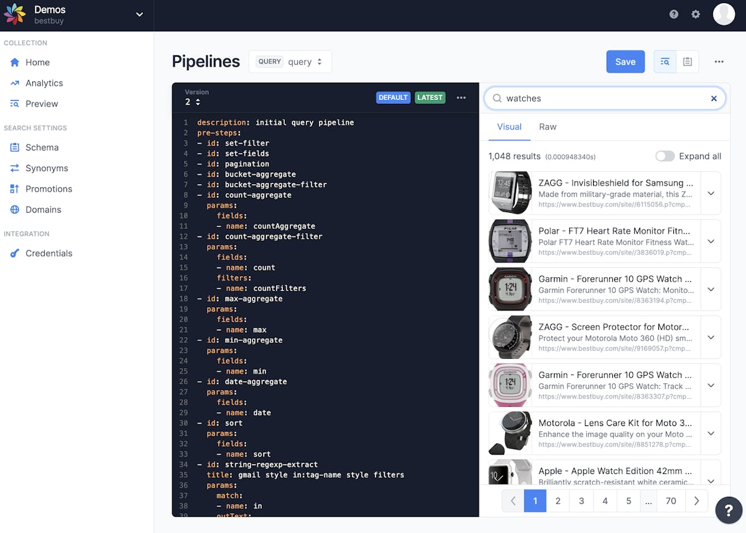This screenshot has height=533, width=746.
Task: Click the '1,048 results' count text
Action: tap(514, 156)
